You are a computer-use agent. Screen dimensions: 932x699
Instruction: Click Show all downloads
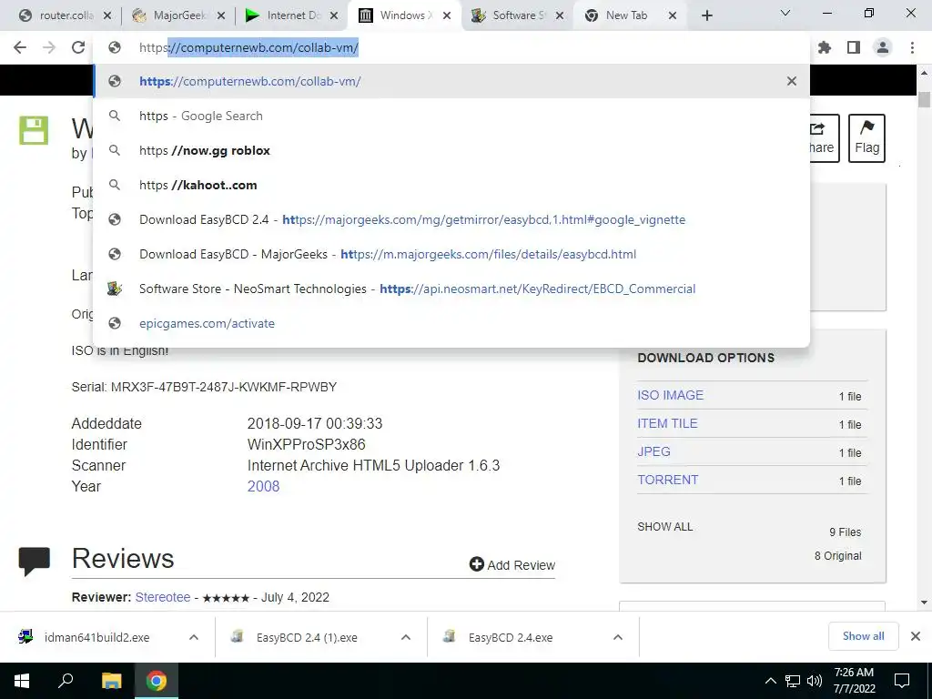point(863,636)
